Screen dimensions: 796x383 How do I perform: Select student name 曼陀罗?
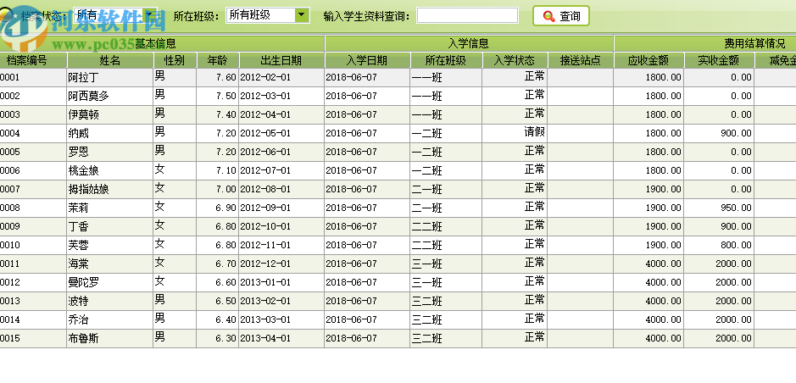tap(83, 282)
